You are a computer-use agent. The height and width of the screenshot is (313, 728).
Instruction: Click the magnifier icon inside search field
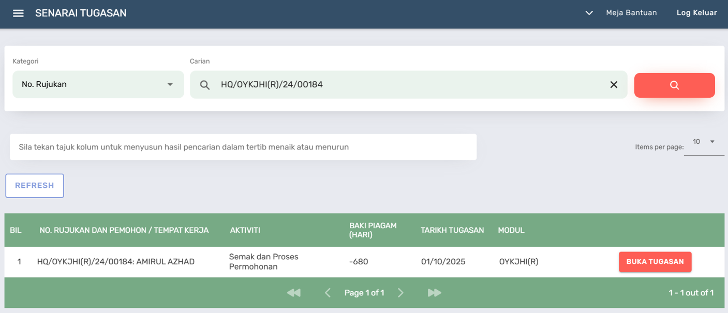(x=205, y=85)
